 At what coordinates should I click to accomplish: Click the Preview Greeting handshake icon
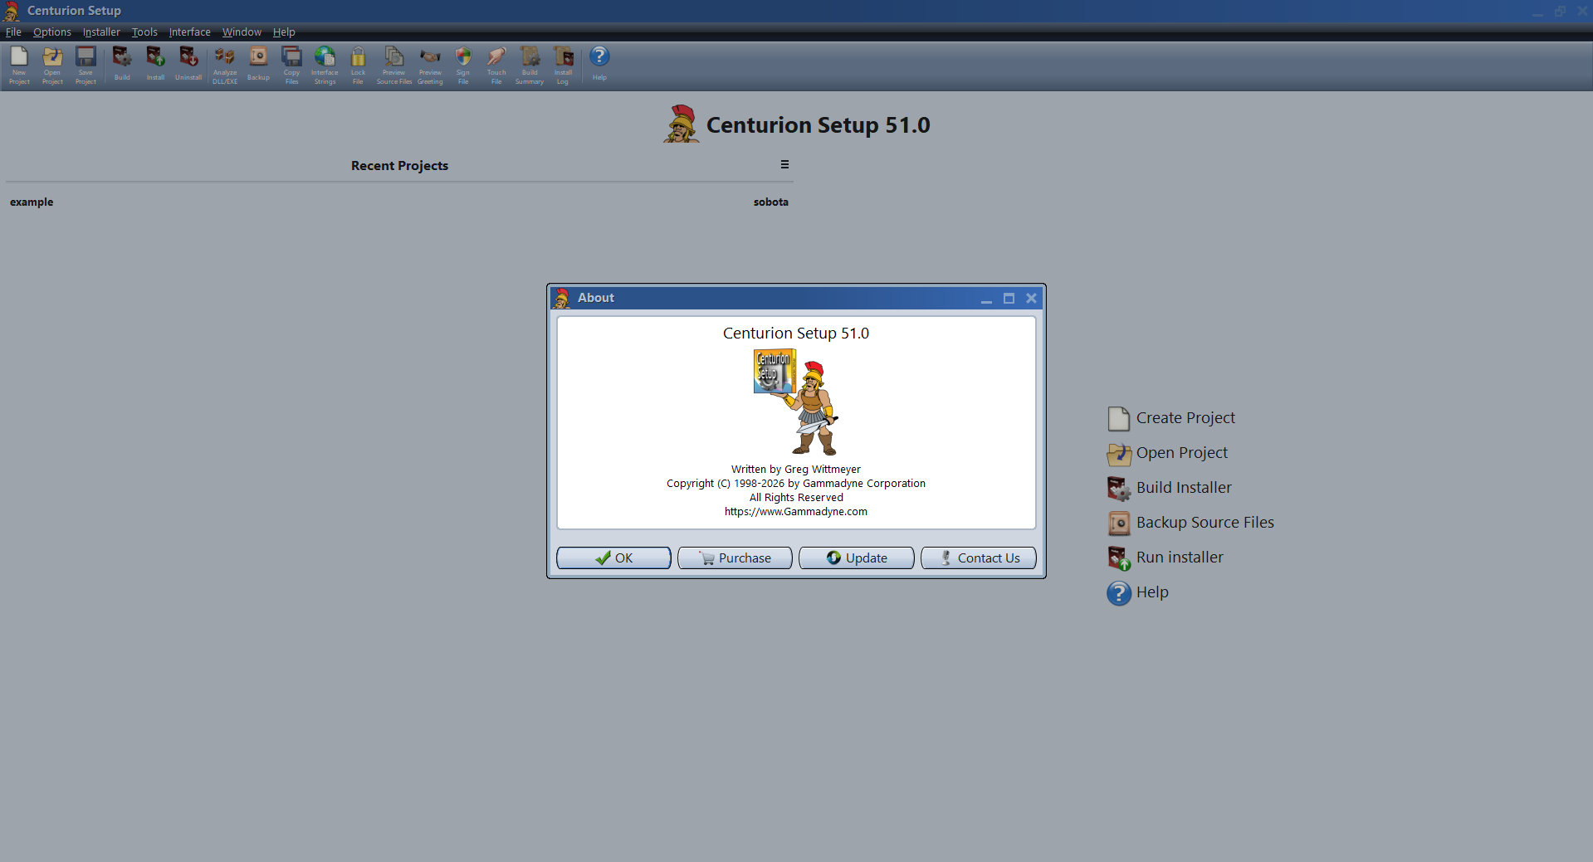[430, 65]
